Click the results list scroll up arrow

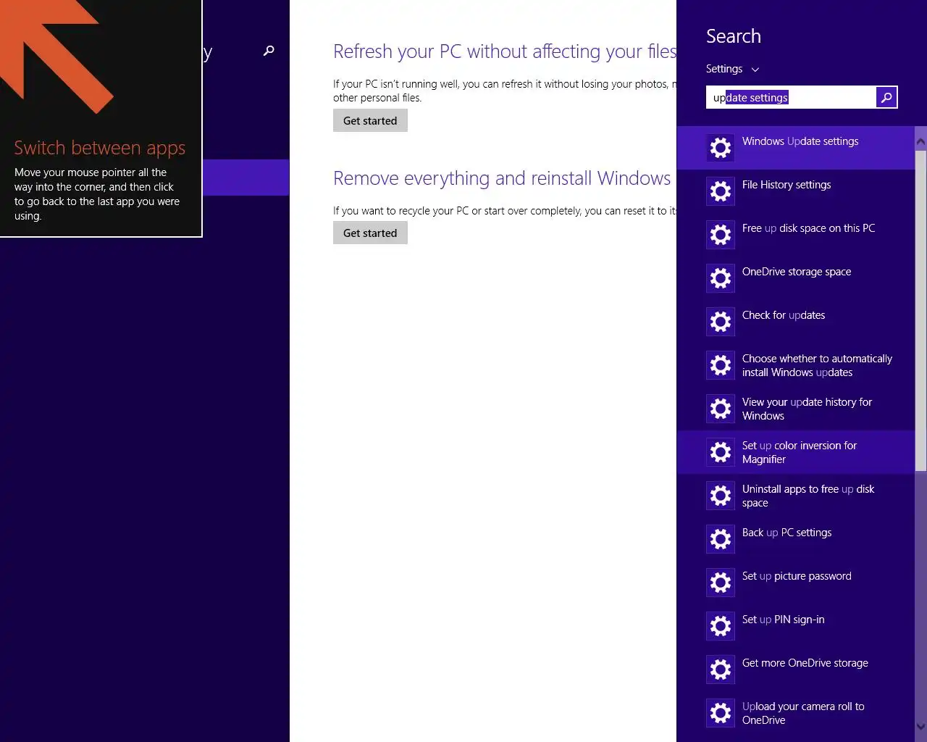pyautogui.click(x=920, y=141)
